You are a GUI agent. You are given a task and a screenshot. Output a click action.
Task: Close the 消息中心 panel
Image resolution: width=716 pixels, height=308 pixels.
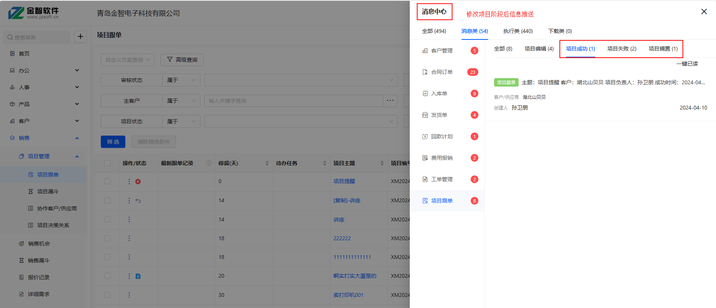point(704,11)
